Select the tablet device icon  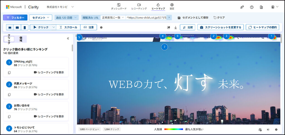point(17,27)
